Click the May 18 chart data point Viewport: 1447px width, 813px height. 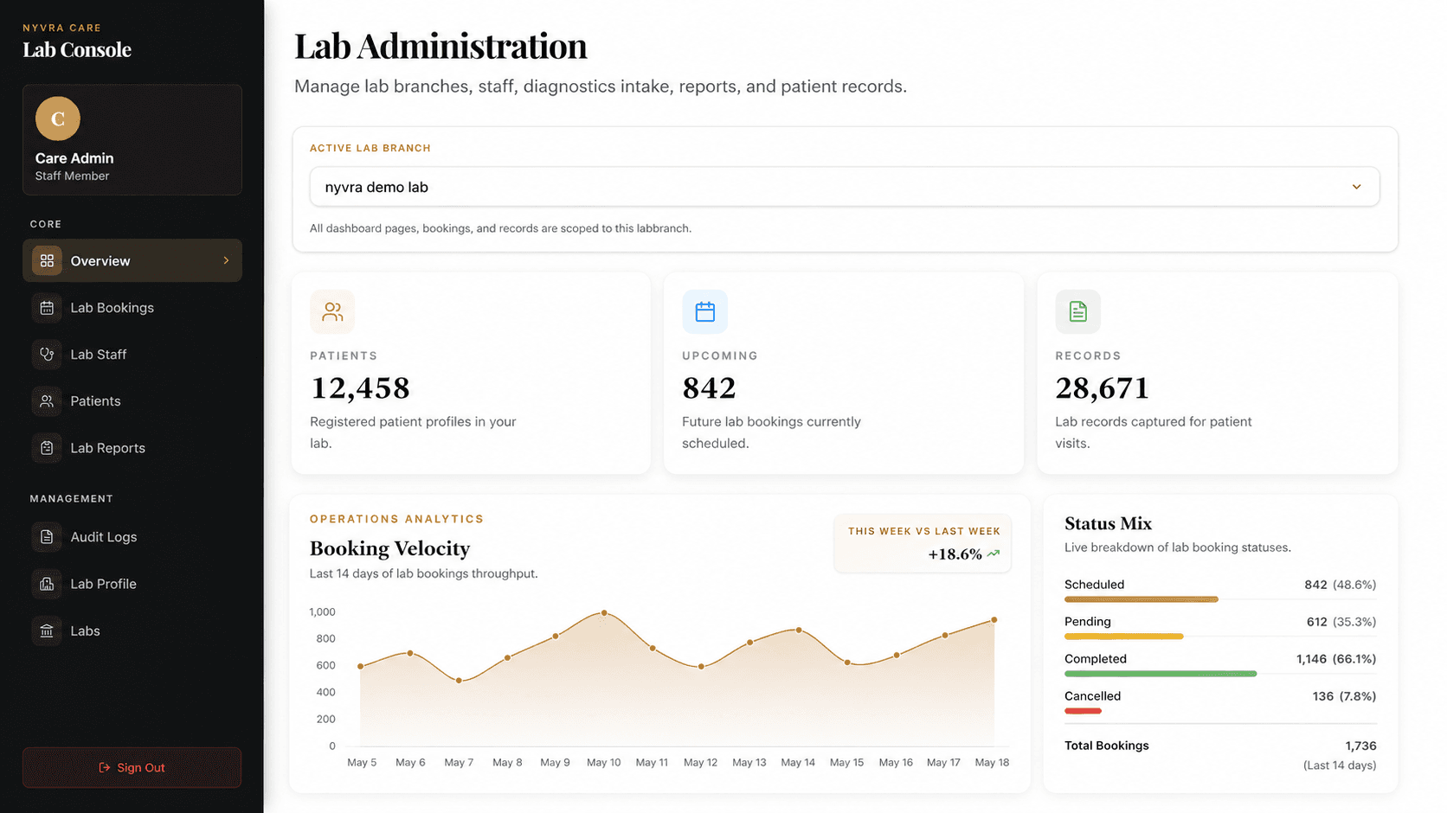994,620
